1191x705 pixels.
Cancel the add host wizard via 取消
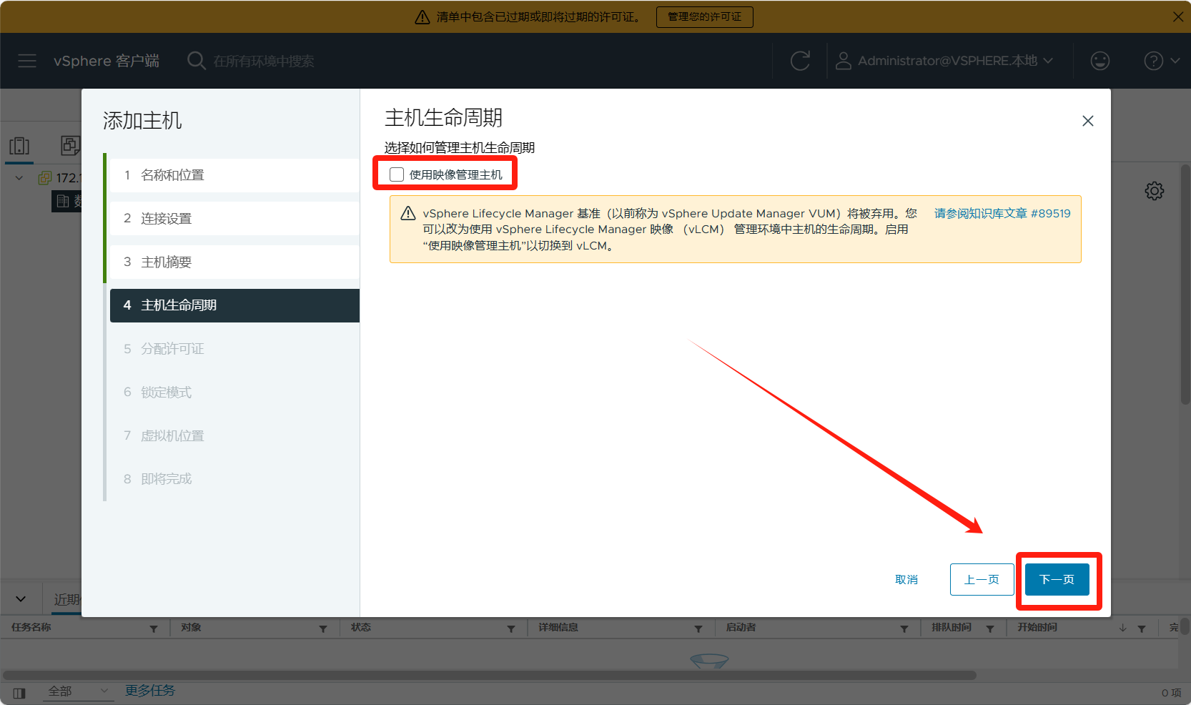point(906,579)
